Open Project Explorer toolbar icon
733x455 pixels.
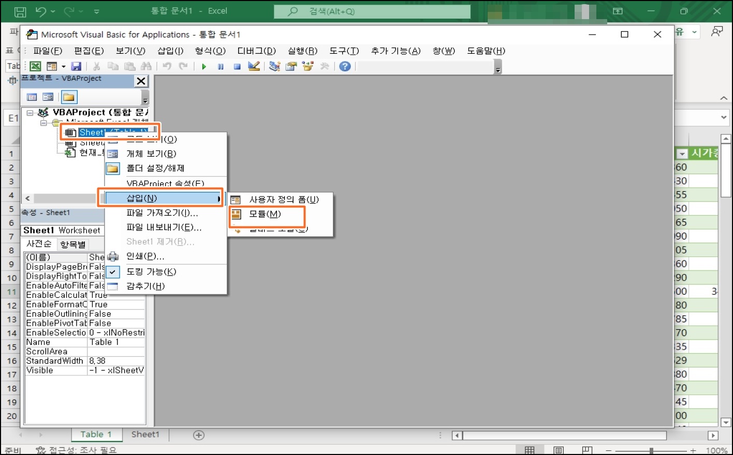(274, 66)
